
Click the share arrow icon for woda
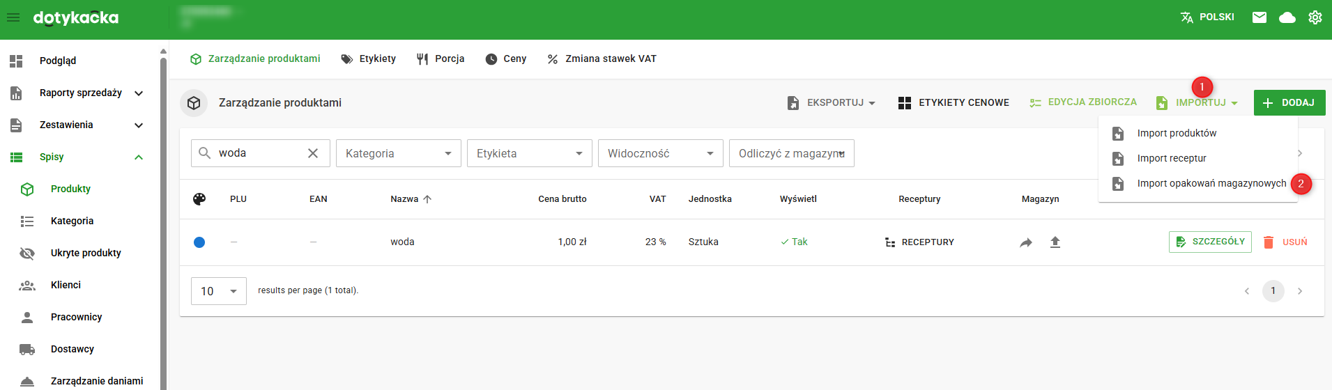coord(1026,242)
